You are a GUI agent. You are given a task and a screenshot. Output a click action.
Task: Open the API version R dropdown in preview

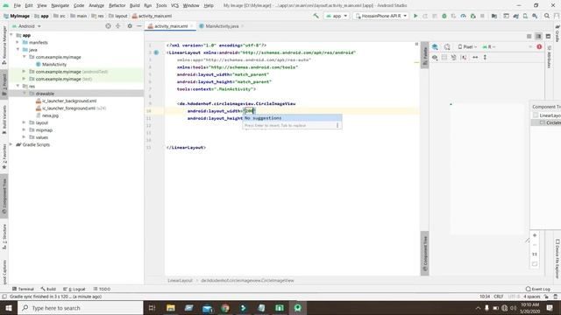[x=489, y=46]
